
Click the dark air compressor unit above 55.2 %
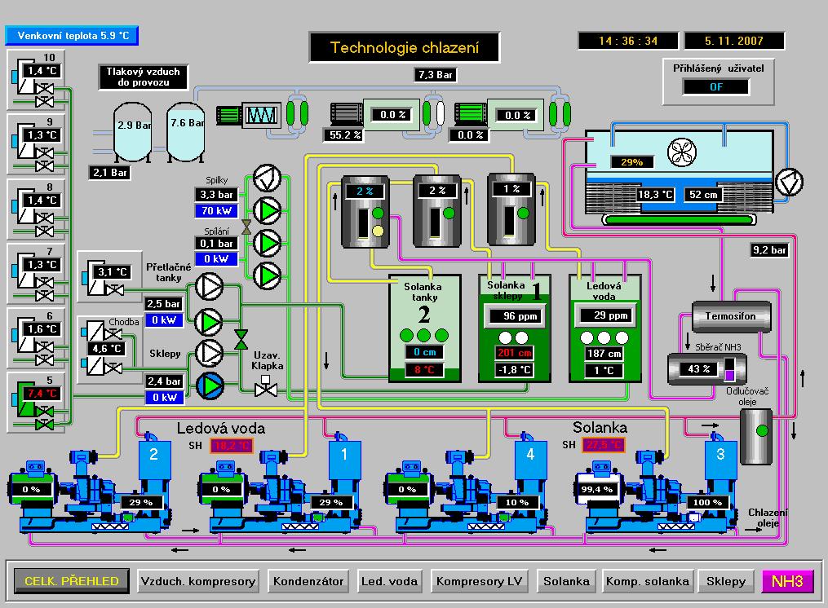347,114
